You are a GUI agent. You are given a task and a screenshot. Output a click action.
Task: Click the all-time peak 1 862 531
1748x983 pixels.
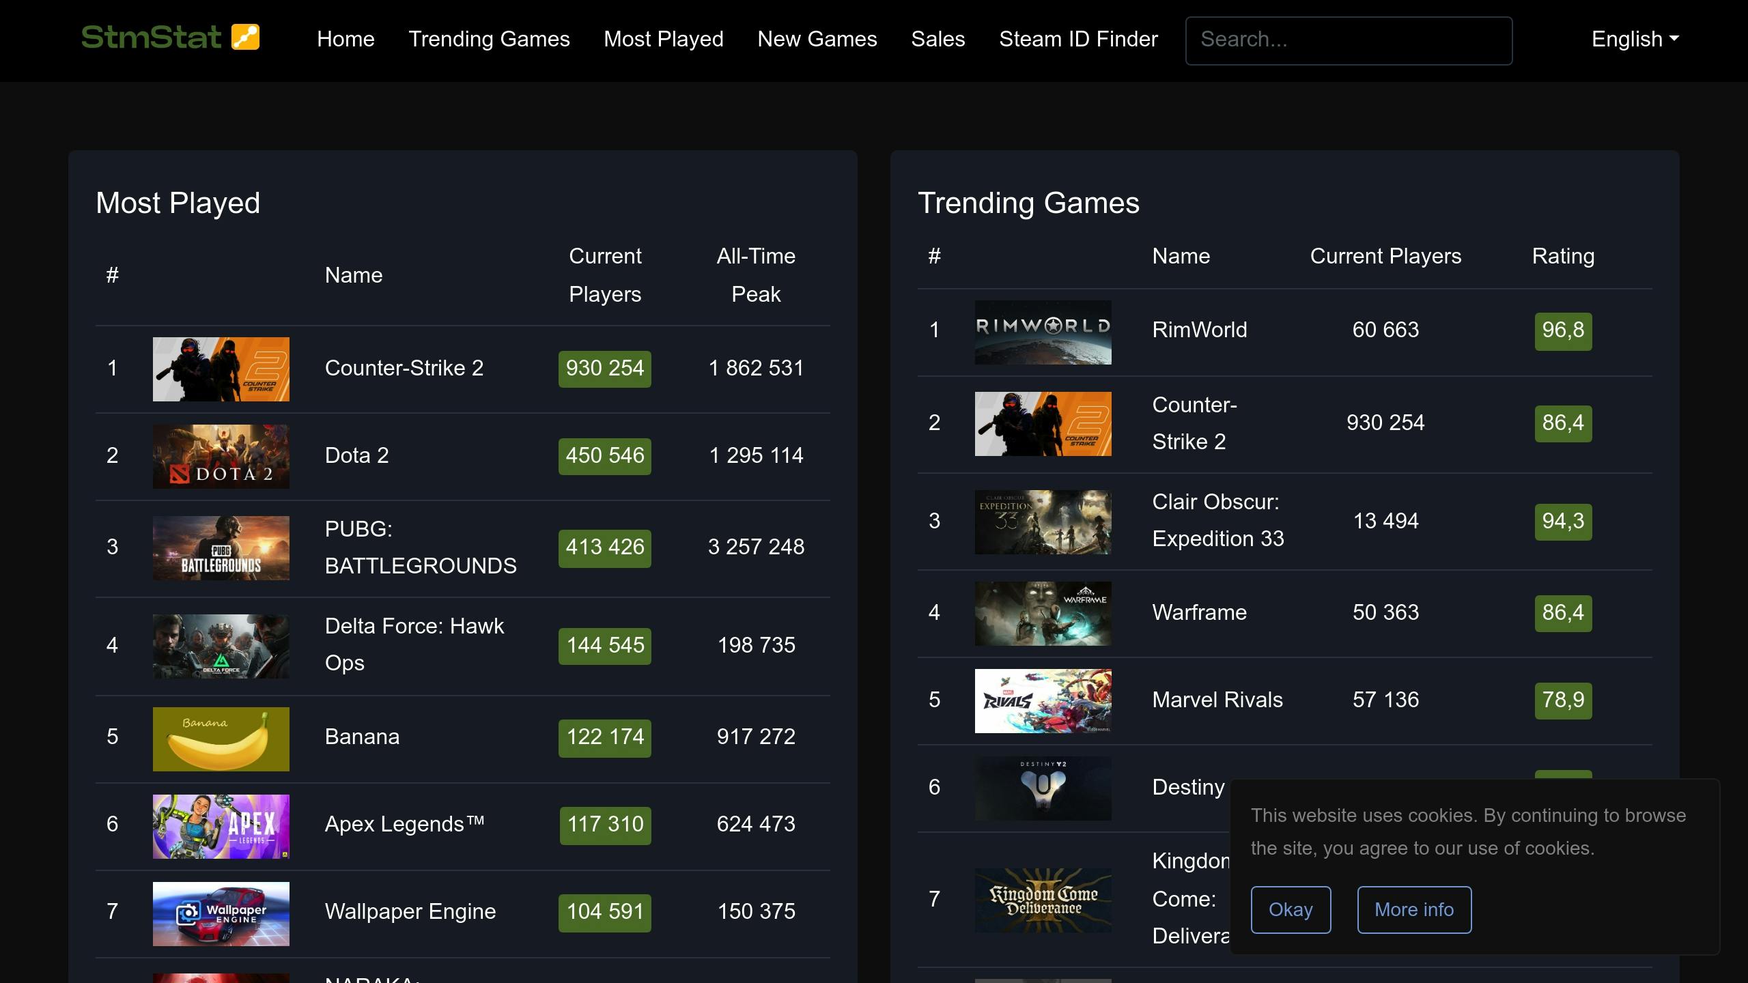tap(756, 368)
